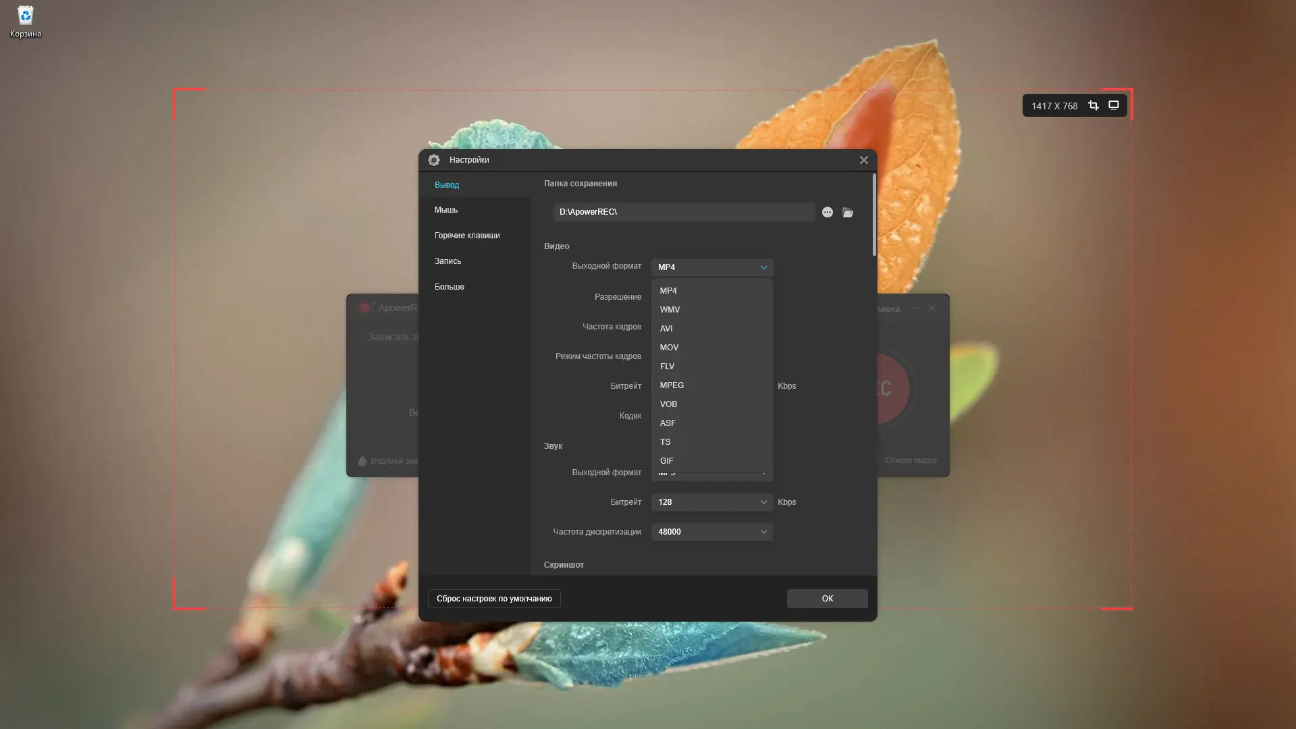
Task: Pick MOV as the output format
Action: [669, 348]
